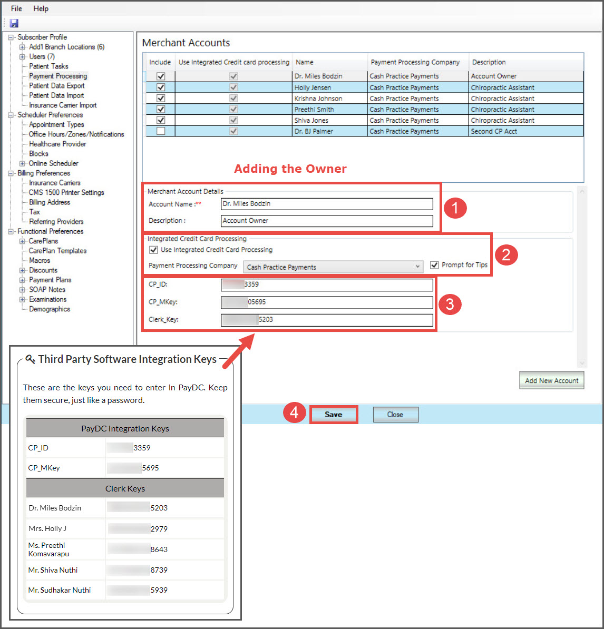Viewport: 604px width, 629px height.
Task: Open Insurance Carriers
Action: 55,183
